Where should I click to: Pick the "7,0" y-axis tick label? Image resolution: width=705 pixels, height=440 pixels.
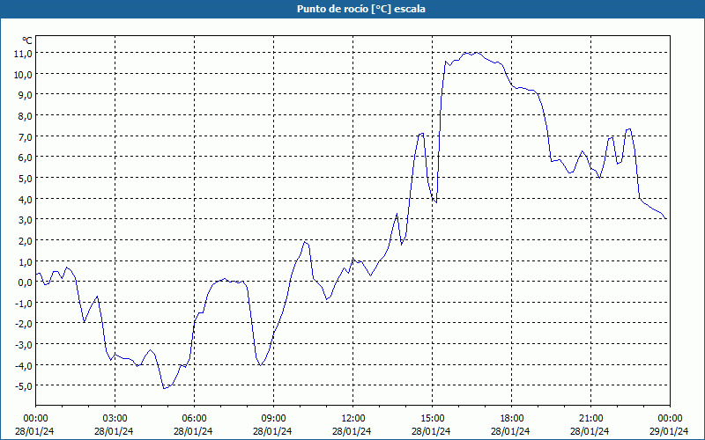point(26,137)
